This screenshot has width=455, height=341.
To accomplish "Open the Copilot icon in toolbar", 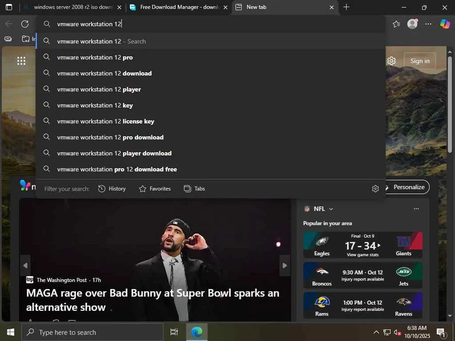I will tap(445, 24).
